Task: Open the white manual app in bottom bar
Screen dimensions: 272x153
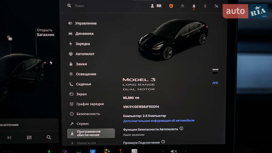Action: tap(134, 151)
